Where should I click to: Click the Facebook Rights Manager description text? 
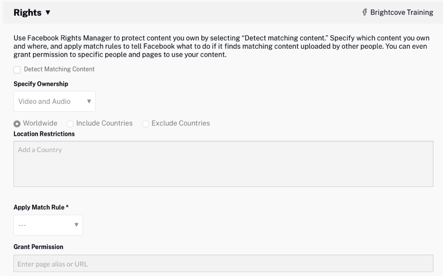point(221,46)
